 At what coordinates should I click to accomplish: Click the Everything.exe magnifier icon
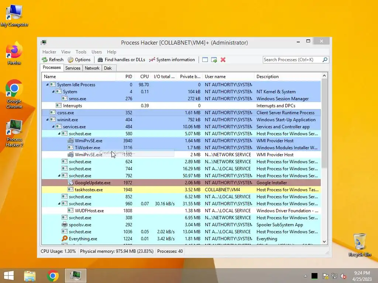tap(64, 238)
